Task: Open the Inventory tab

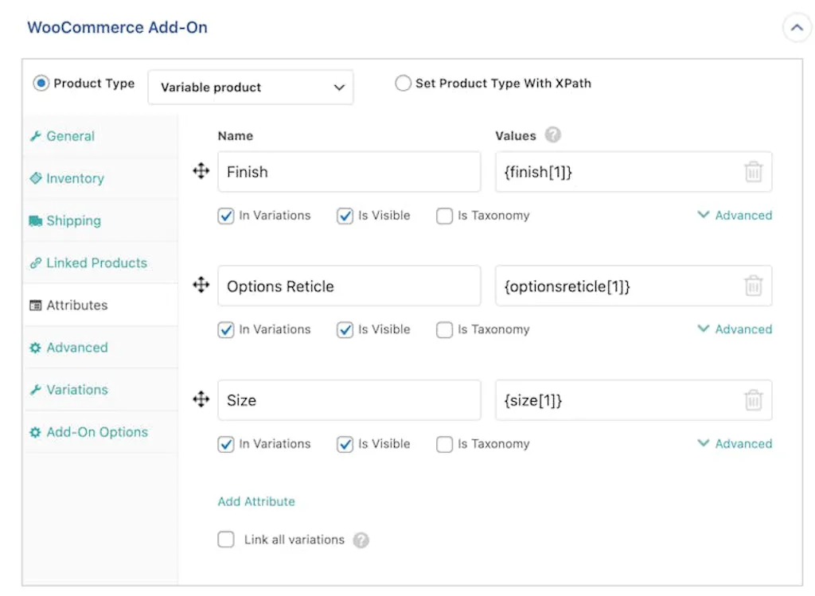Action: tap(100, 178)
